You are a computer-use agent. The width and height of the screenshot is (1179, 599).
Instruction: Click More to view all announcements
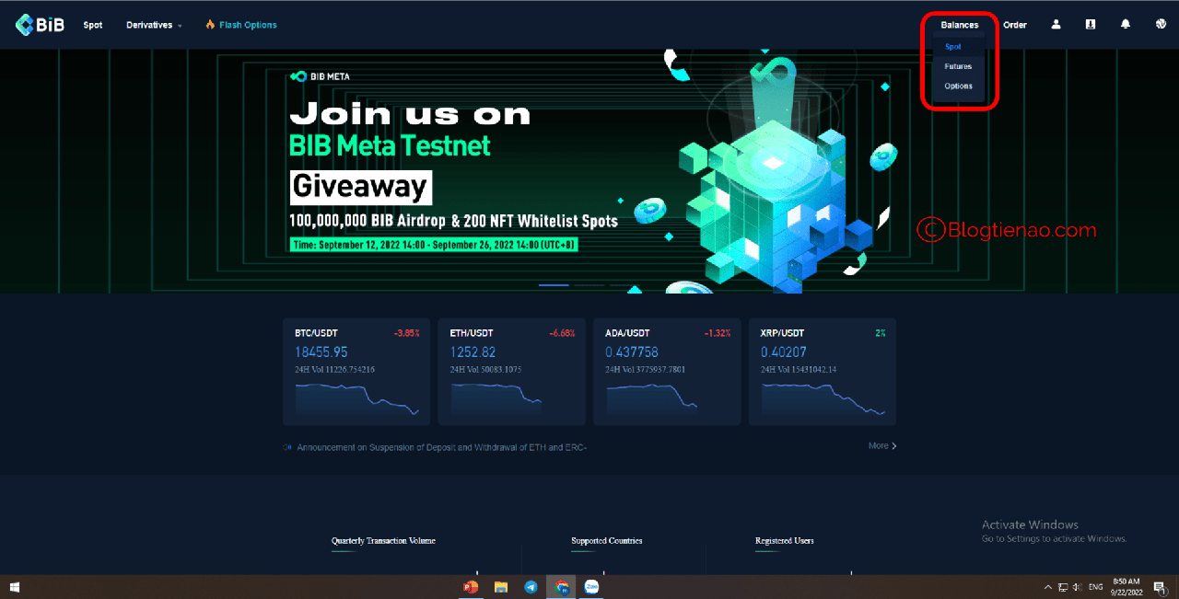[882, 445]
